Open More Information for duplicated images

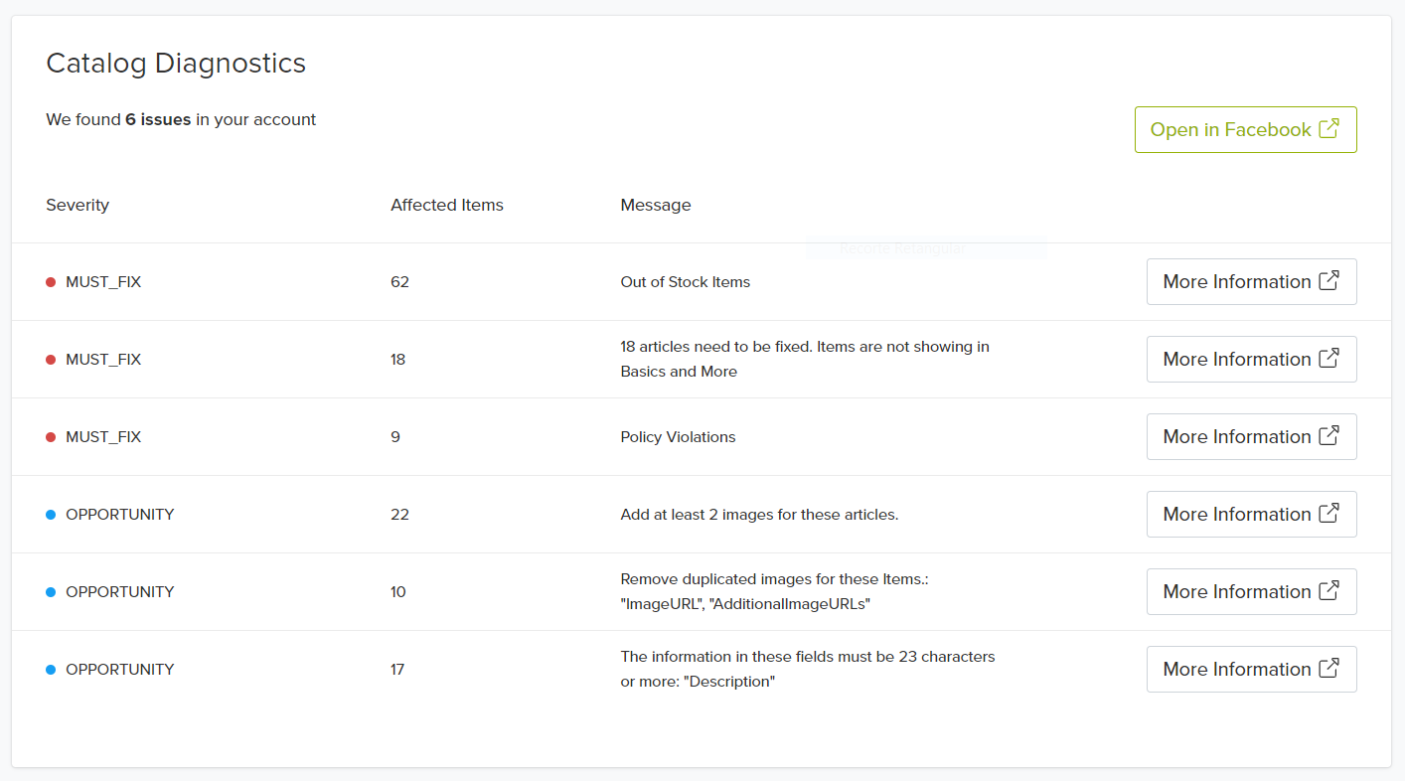click(1237, 592)
